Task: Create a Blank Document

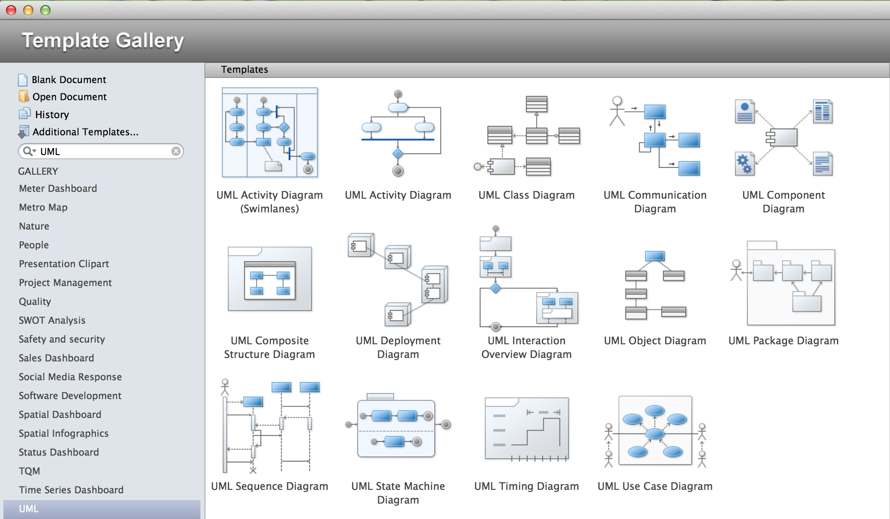Action: point(69,80)
